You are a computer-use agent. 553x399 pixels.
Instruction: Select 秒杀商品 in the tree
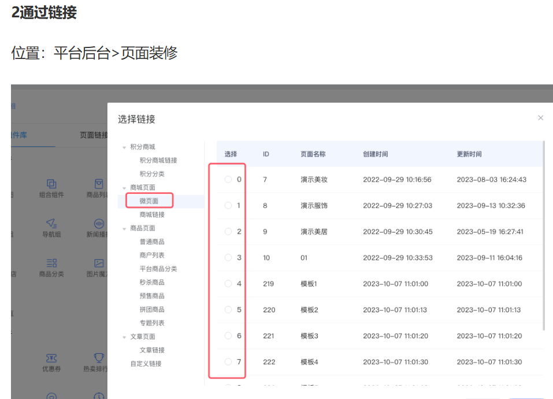coord(152,282)
